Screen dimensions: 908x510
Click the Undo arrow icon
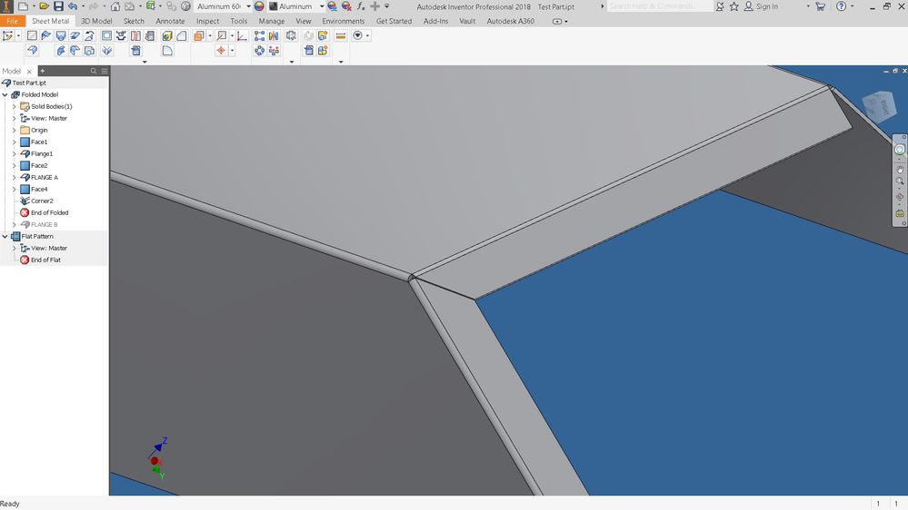point(73,6)
